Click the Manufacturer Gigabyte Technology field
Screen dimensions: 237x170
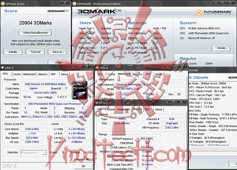tap(149, 84)
